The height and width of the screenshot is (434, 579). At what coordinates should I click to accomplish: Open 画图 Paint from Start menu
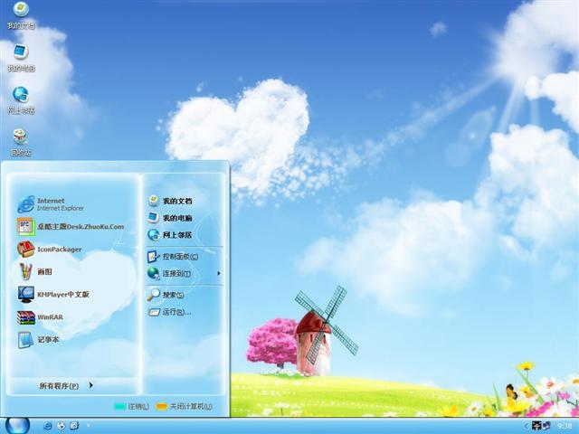35,272
